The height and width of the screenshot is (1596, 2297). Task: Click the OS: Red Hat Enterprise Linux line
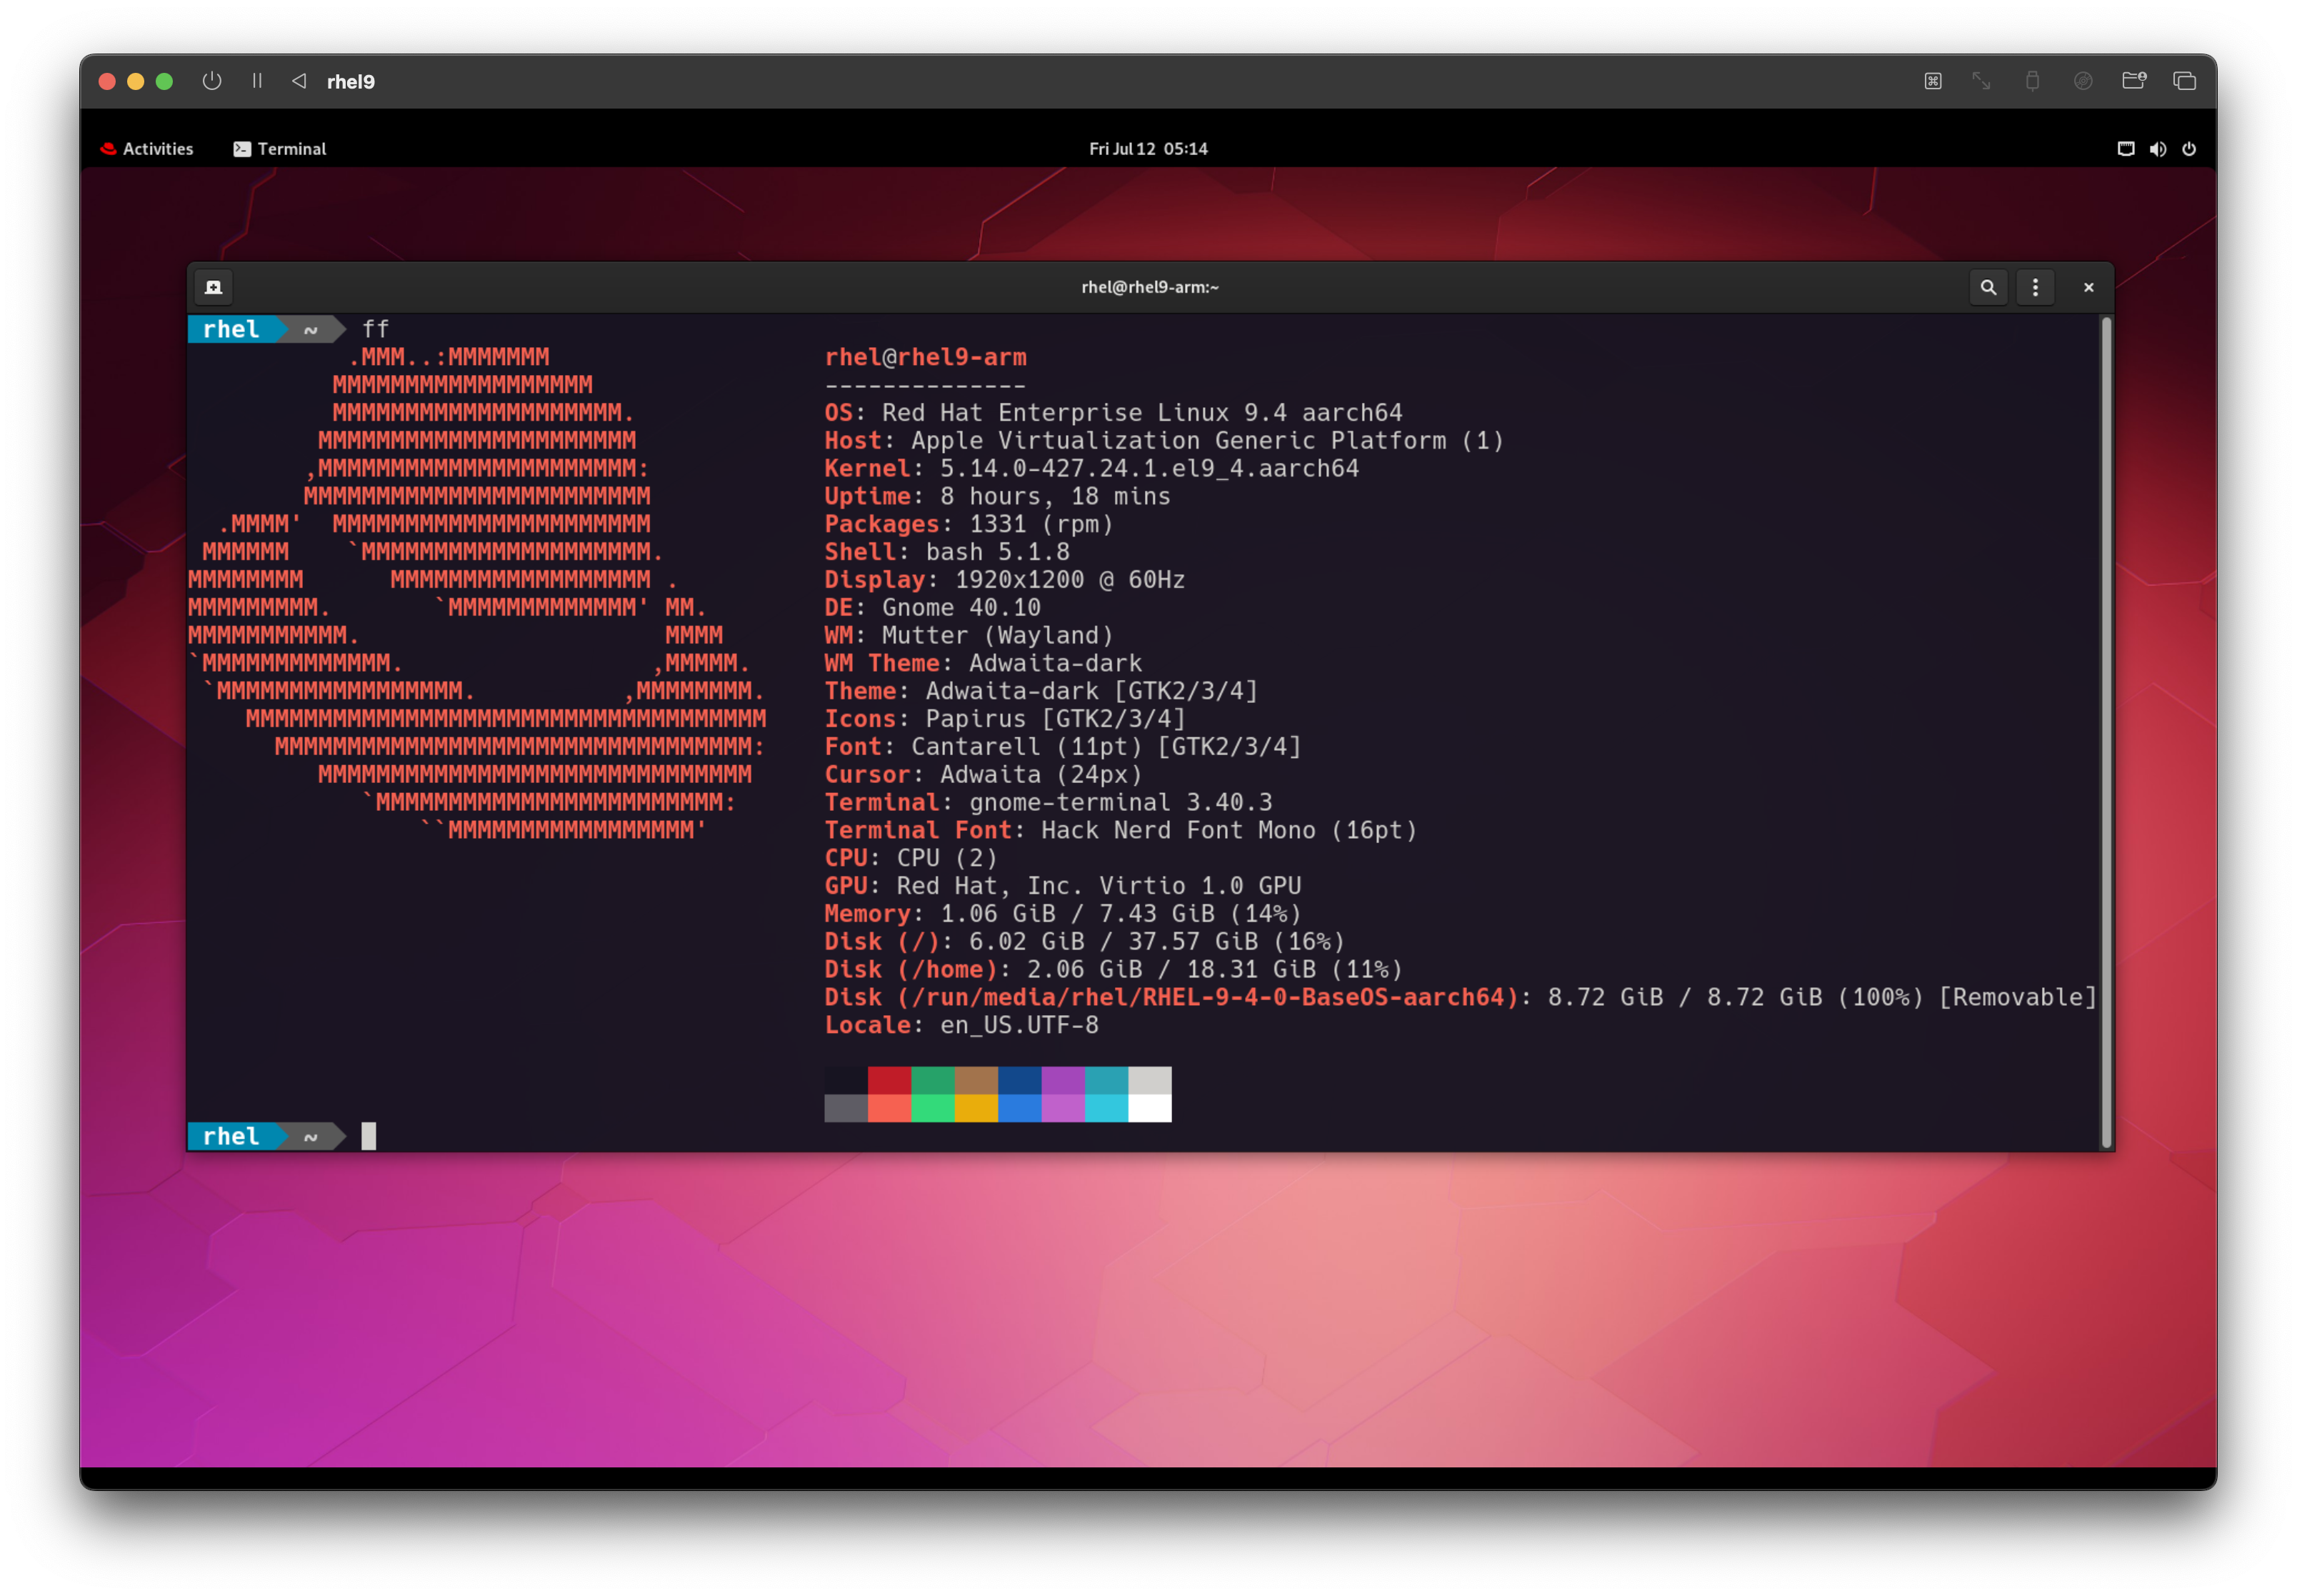pos(1114,413)
